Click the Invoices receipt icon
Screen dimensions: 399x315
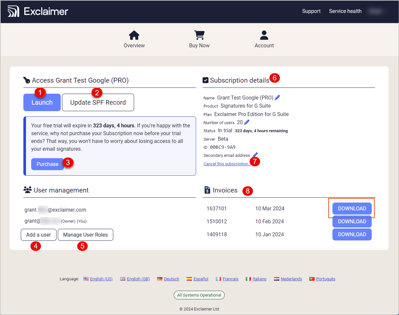click(207, 191)
